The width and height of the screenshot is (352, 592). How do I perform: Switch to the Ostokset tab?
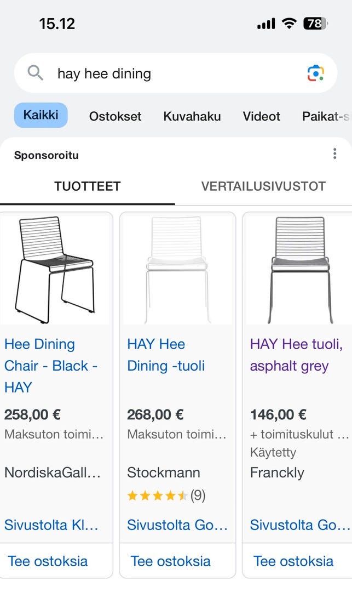115,116
